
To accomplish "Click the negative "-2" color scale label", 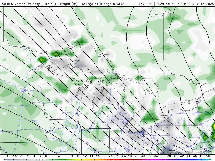I will pyautogui.click(x=39, y=156).
